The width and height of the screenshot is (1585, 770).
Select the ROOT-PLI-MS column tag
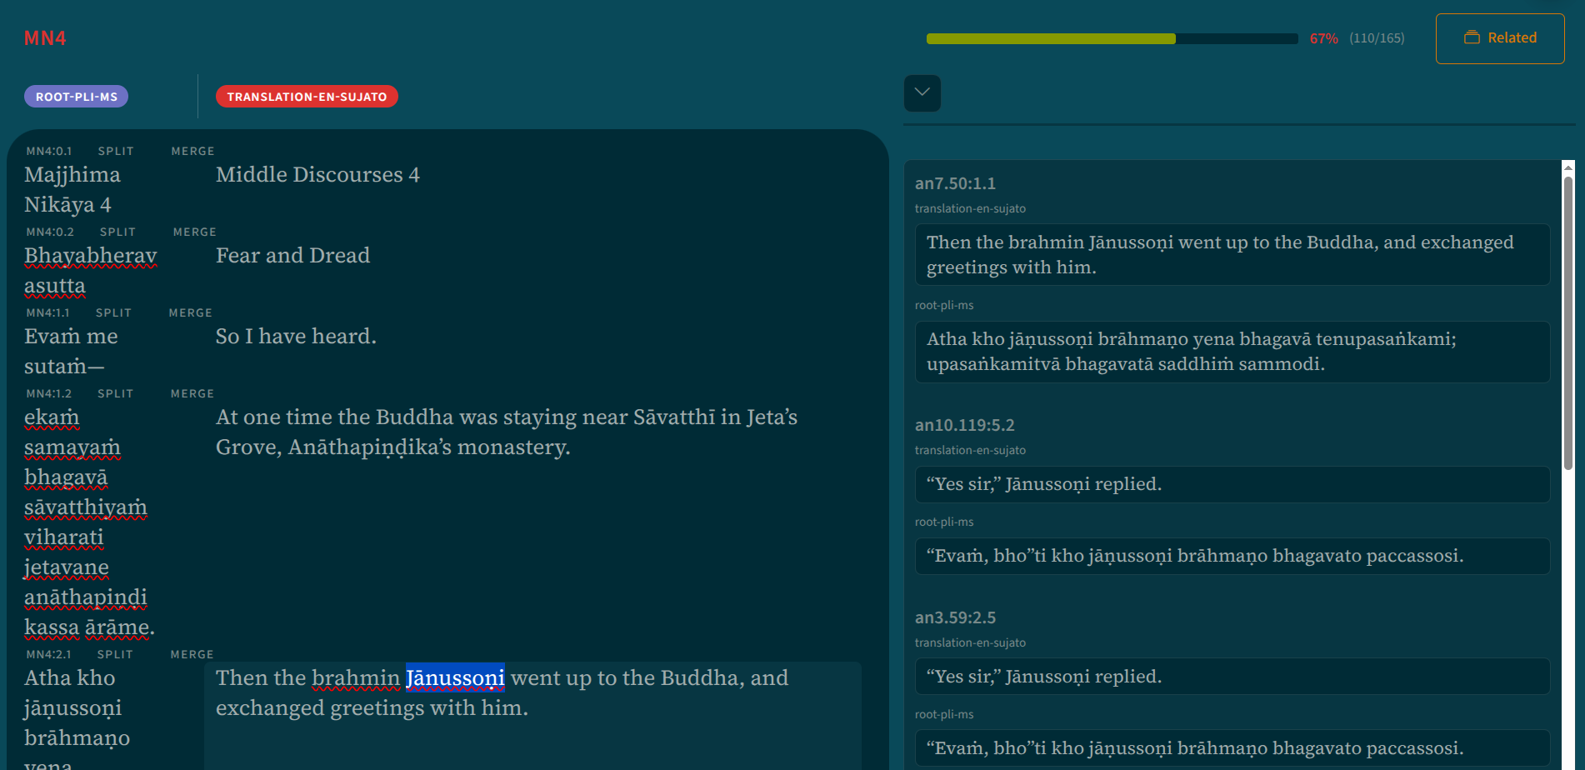coord(77,97)
